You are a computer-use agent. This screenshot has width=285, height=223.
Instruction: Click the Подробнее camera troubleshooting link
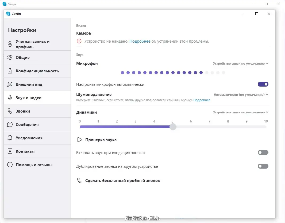coord(140,41)
